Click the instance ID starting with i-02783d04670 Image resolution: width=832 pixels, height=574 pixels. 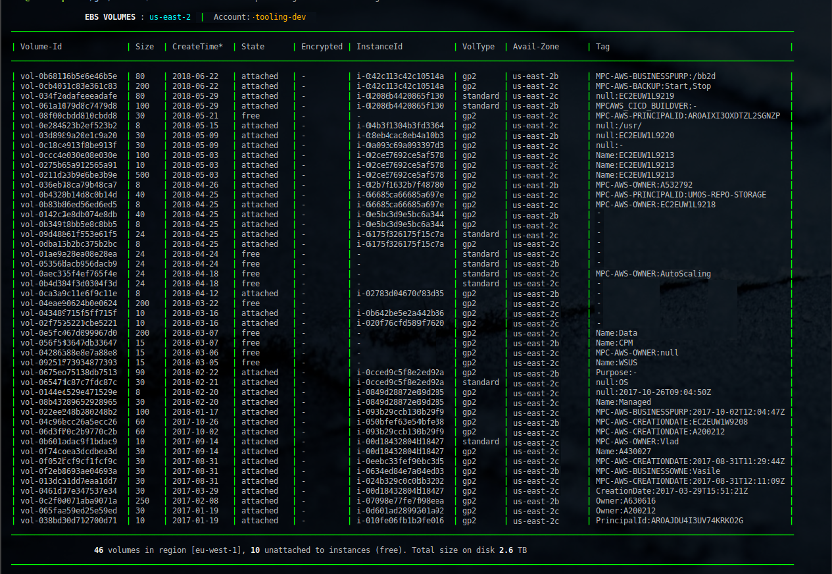click(x=400, y=294)
